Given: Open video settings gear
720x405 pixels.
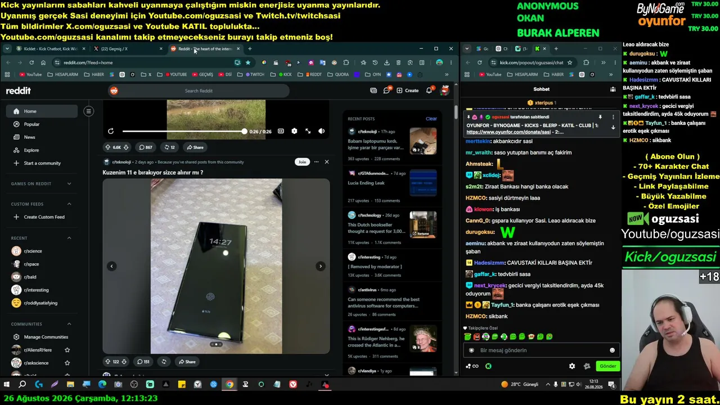Looking at the screenshot, I should [294, 131].
